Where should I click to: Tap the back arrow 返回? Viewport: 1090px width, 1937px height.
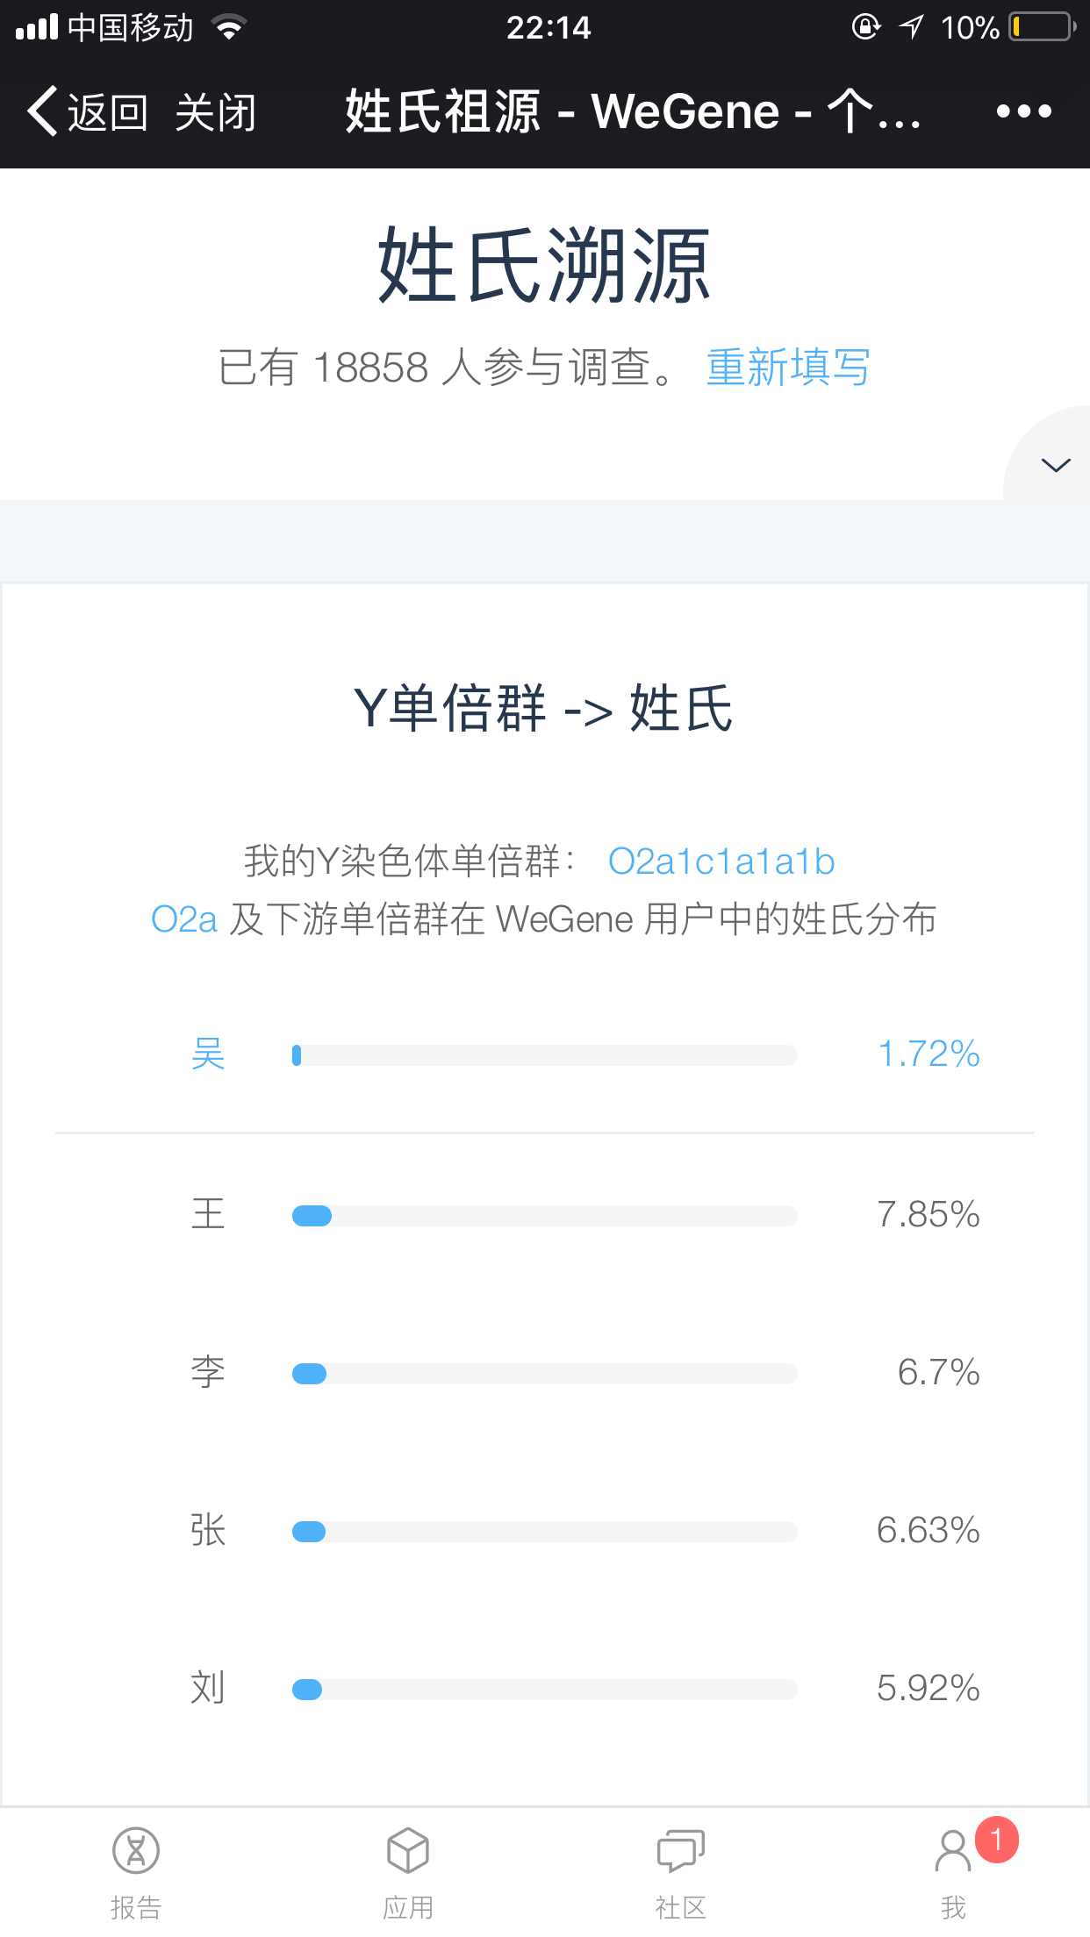tap(87, 111)
